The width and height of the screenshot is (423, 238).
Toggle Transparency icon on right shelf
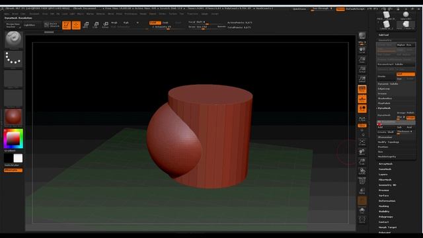pos(362,191)
